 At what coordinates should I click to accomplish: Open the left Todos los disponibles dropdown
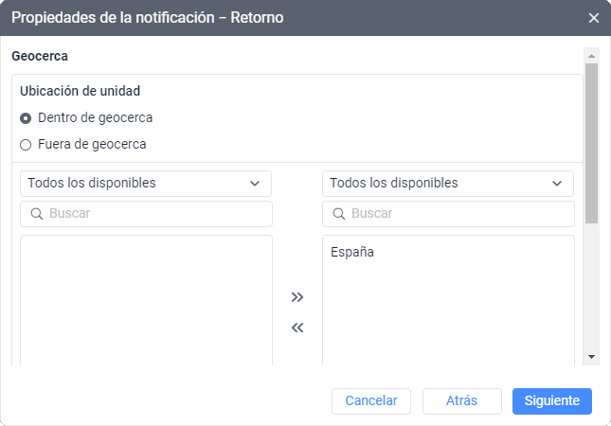pyautogui.click(x=146, y=183)
